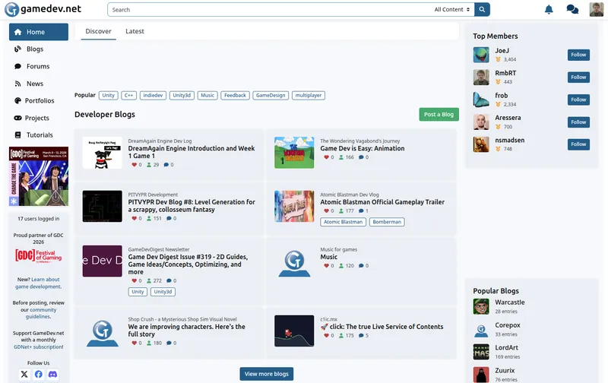The image size is (608, 383).
Task: Open the X (Twitter) social icon
Action: tap(24, 374)
